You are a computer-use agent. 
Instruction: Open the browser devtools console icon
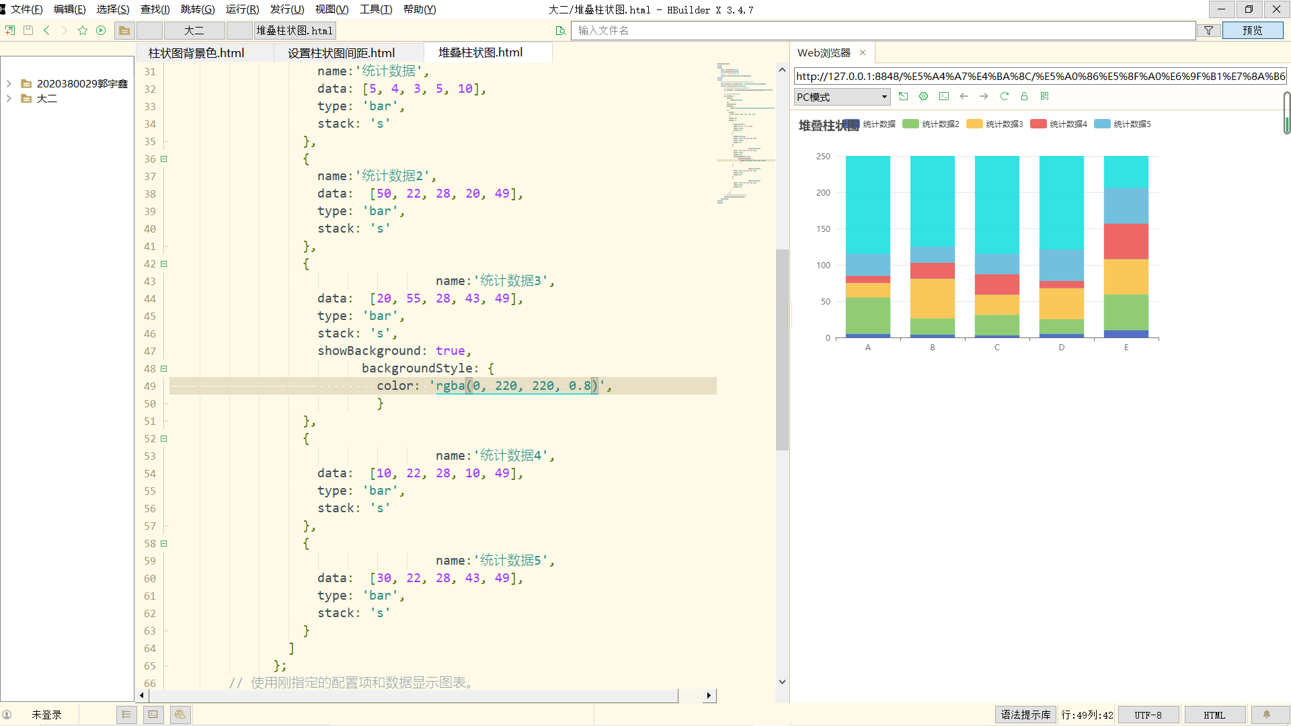[944, 96]
